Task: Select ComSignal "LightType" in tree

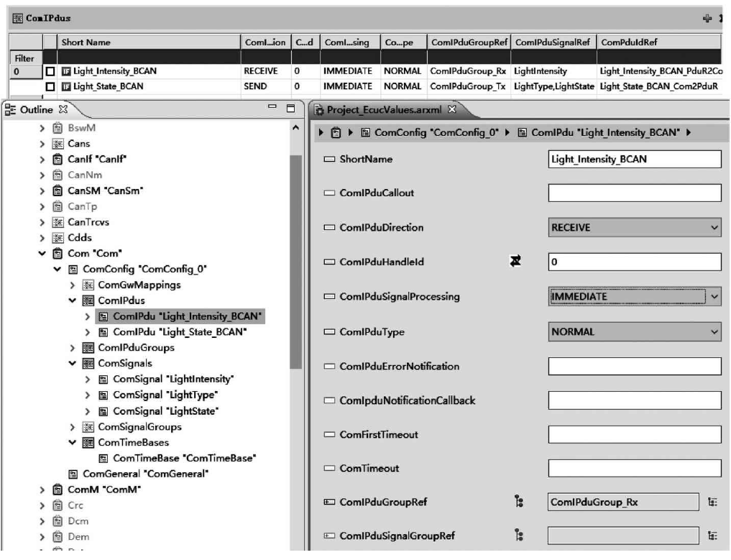Action: 165,395
